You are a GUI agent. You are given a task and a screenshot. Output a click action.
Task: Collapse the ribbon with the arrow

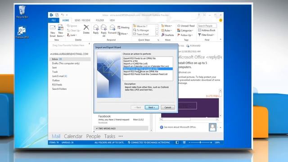(220, 39)
